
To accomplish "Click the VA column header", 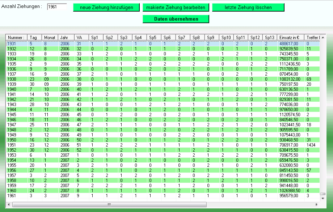I will [x=81, y=38].
